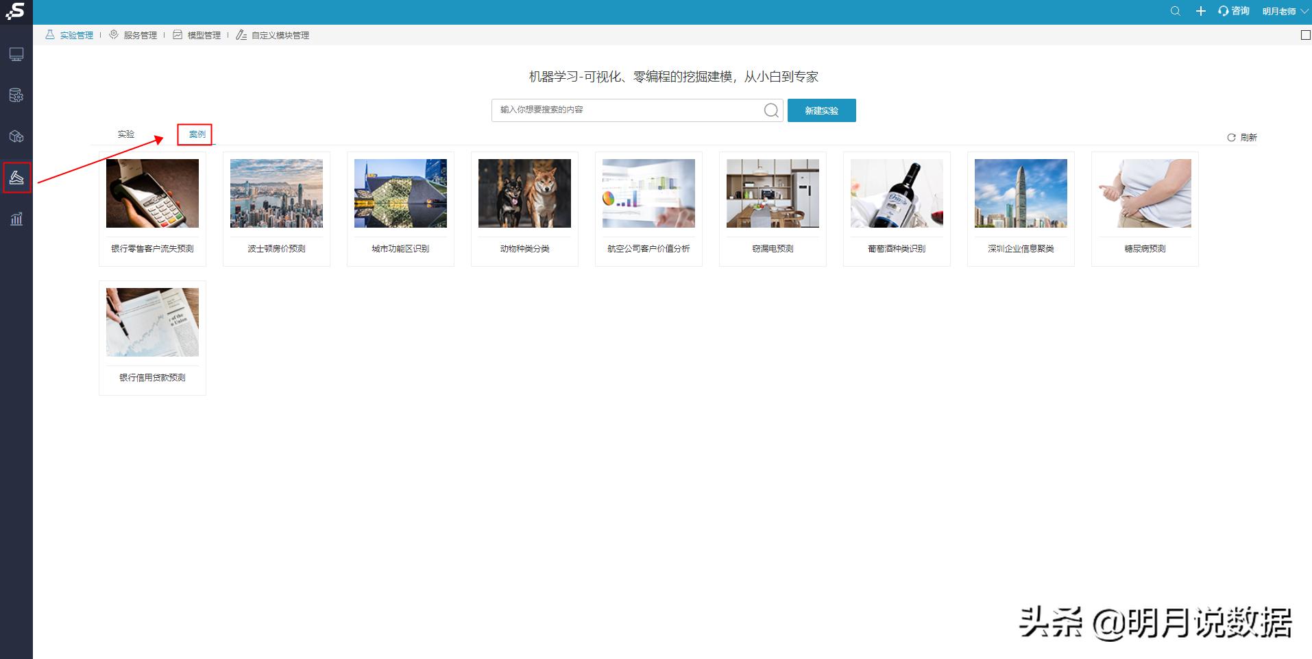Open data management via the database sidebar icon
The height and width of the screenshot is (659, 1312).
(x=16, y=95)
